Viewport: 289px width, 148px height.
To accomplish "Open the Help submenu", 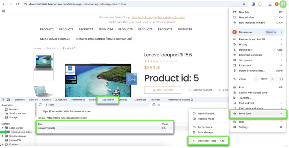I will 257,122.
